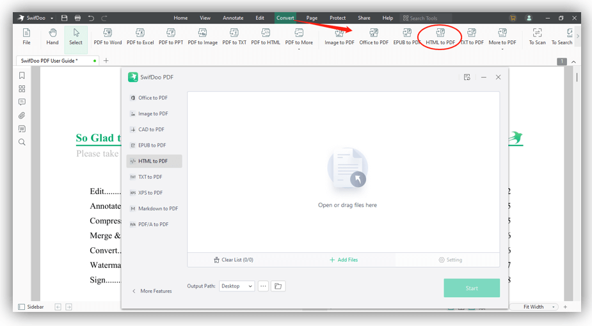Click PDF to Word converter
Image resolution: width=592 pixels, height=326 pixels.
click(108, 37)
